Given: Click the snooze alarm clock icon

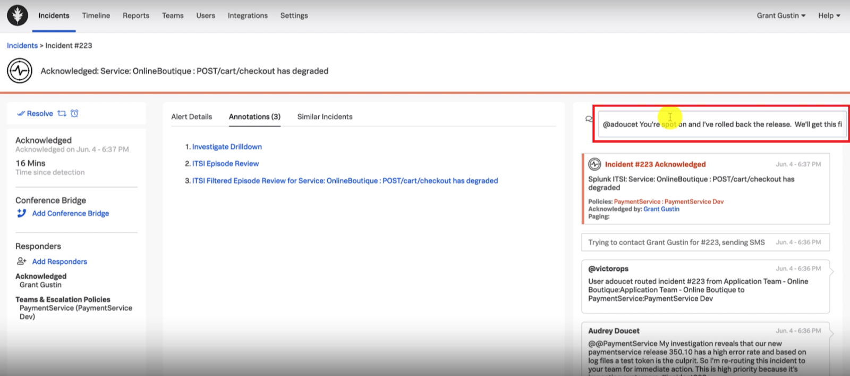Looking at the screenshot, I should [x=74, y=113].
